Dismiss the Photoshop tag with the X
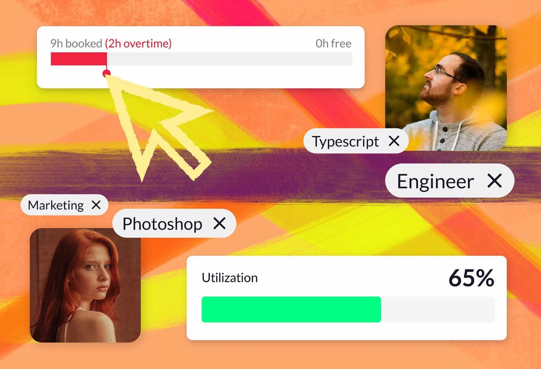The image size is (541, 369). pyautogui.click(x=219, y=223)
